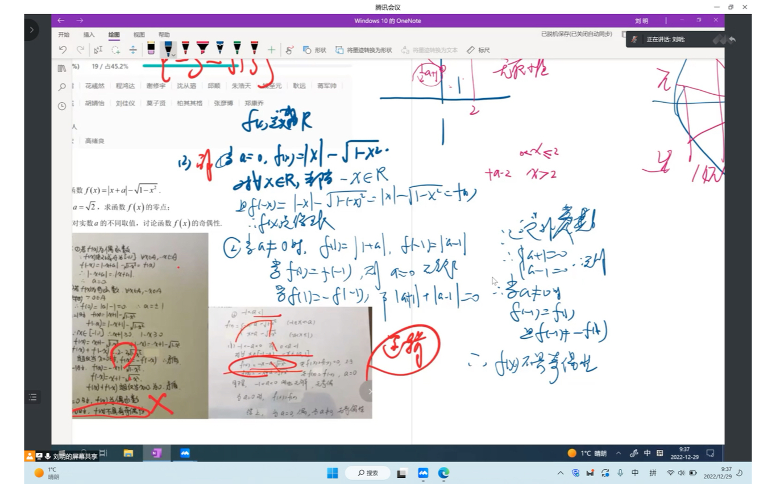Image resolution: width=776 pixels, height=484 pixels.
Task: Select objects or type text tool
Action: pyautogui.click(x=98, y=50)
